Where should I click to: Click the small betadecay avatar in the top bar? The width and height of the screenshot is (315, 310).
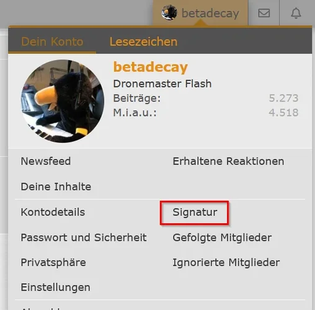(x=169, y=13)
